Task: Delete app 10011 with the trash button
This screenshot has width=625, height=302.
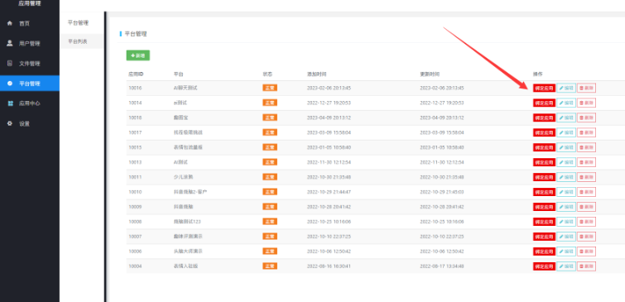Action: tap(586, 177)
